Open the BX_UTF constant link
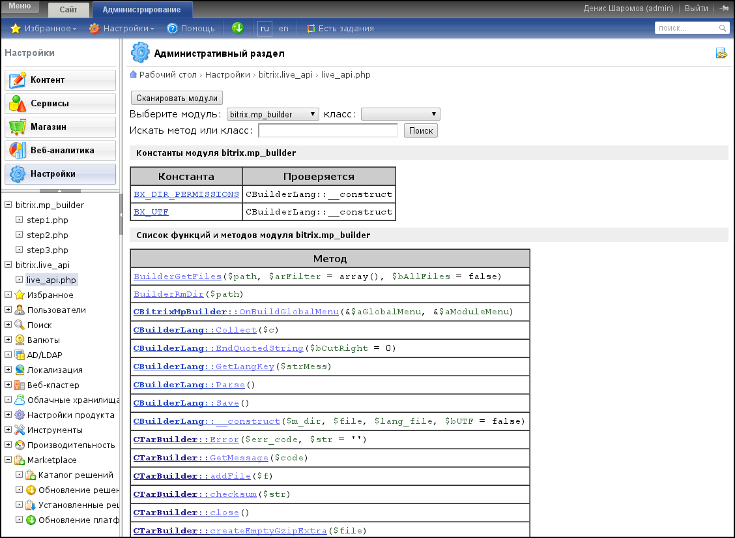The height and width of the screenshot is (538, 735). click(151, 212)
